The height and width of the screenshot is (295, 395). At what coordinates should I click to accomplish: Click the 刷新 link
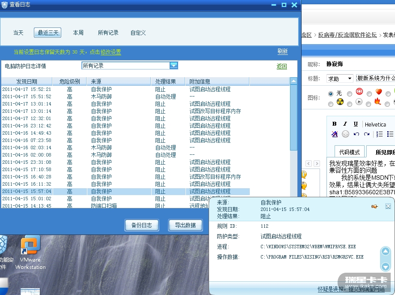point(283,51)
